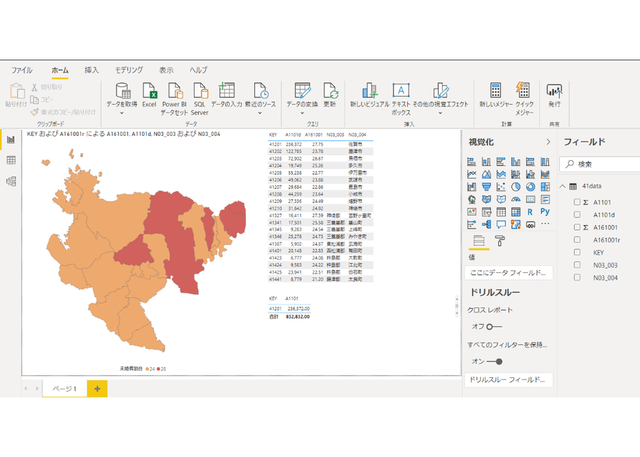Viewport: 640px width, 457px height.
Task: Collapse the 視覚化 pane with chevron
Action: click(x=548, y=142)
